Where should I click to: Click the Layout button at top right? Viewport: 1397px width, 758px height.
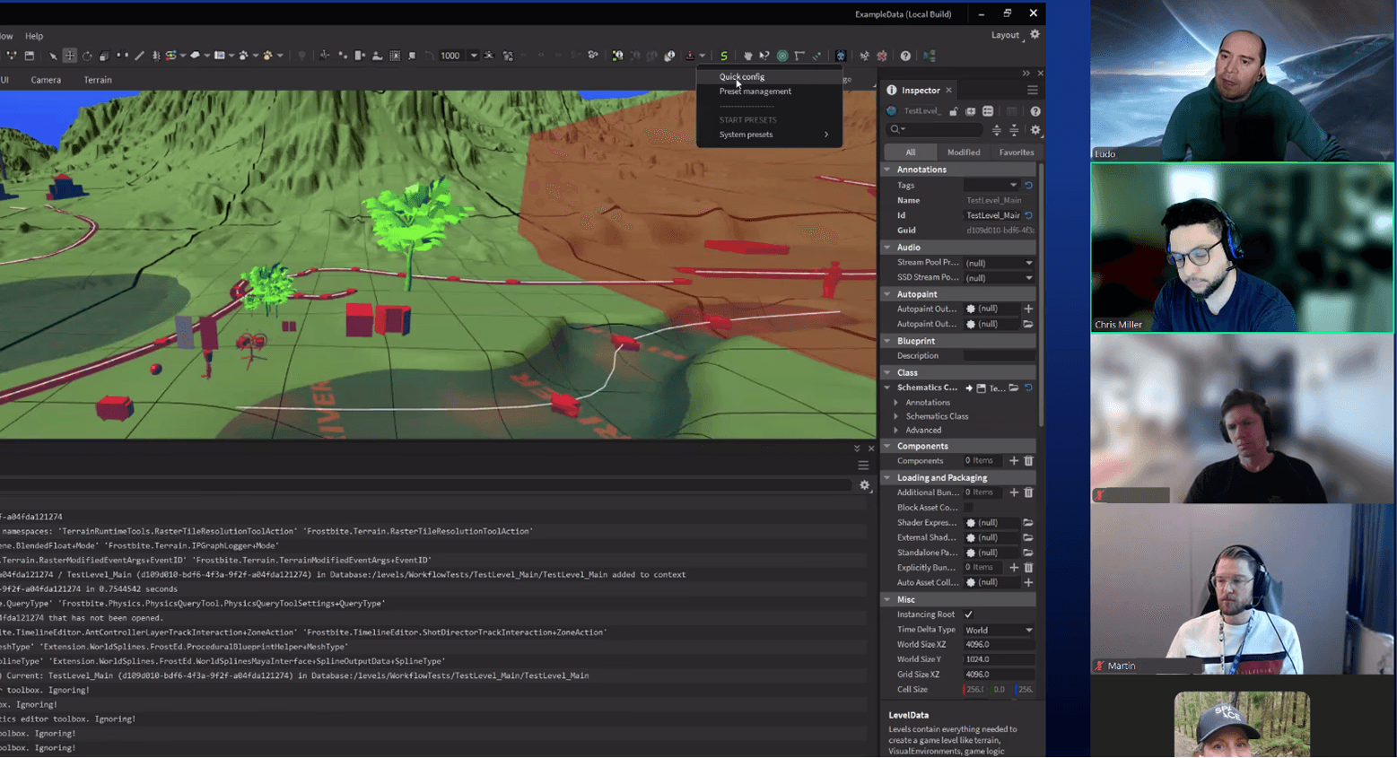point(1005,35)
